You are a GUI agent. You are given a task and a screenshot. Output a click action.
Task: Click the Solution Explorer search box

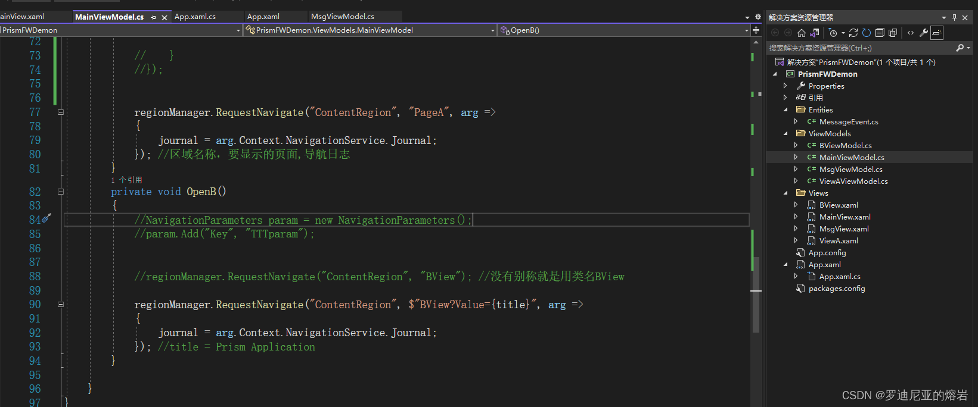pos(861,48)
